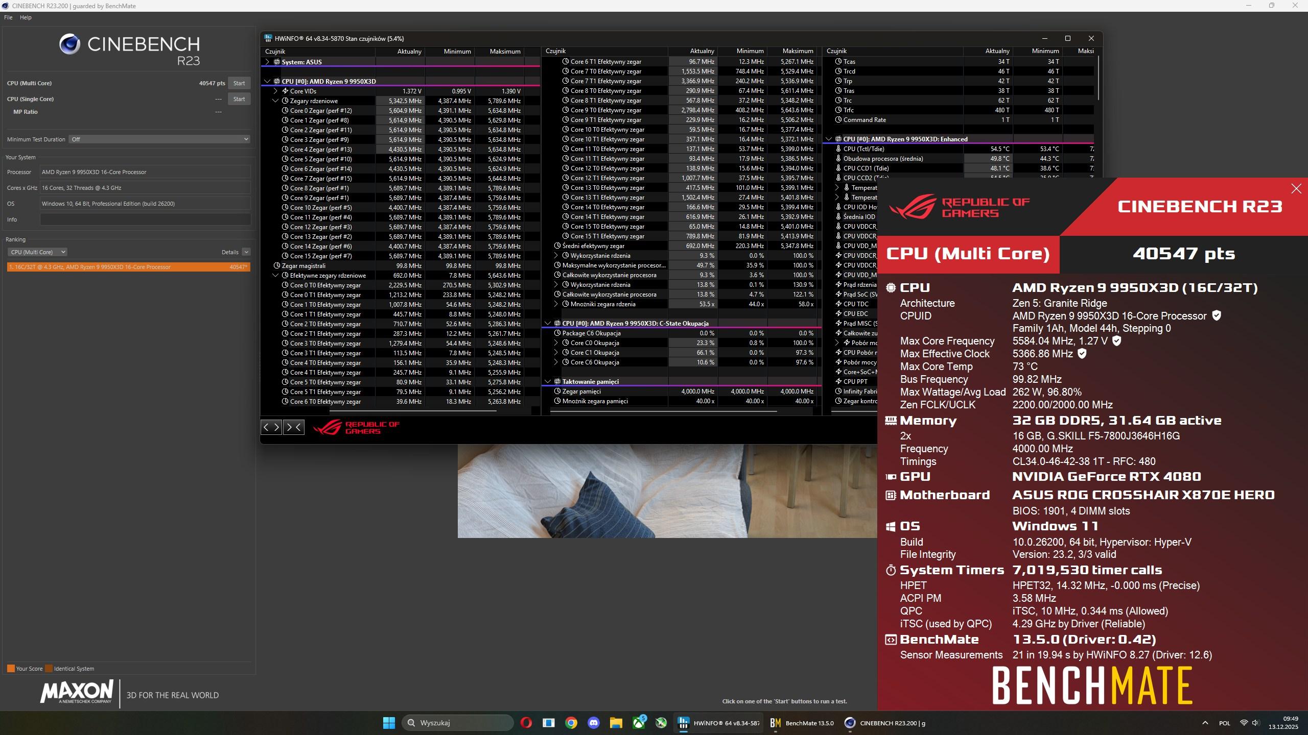Image resolution: width=1308 pixels, height=735 pixels.
Task: Open Google Chrome from the taskbar
Action: (x=571, y=723)
